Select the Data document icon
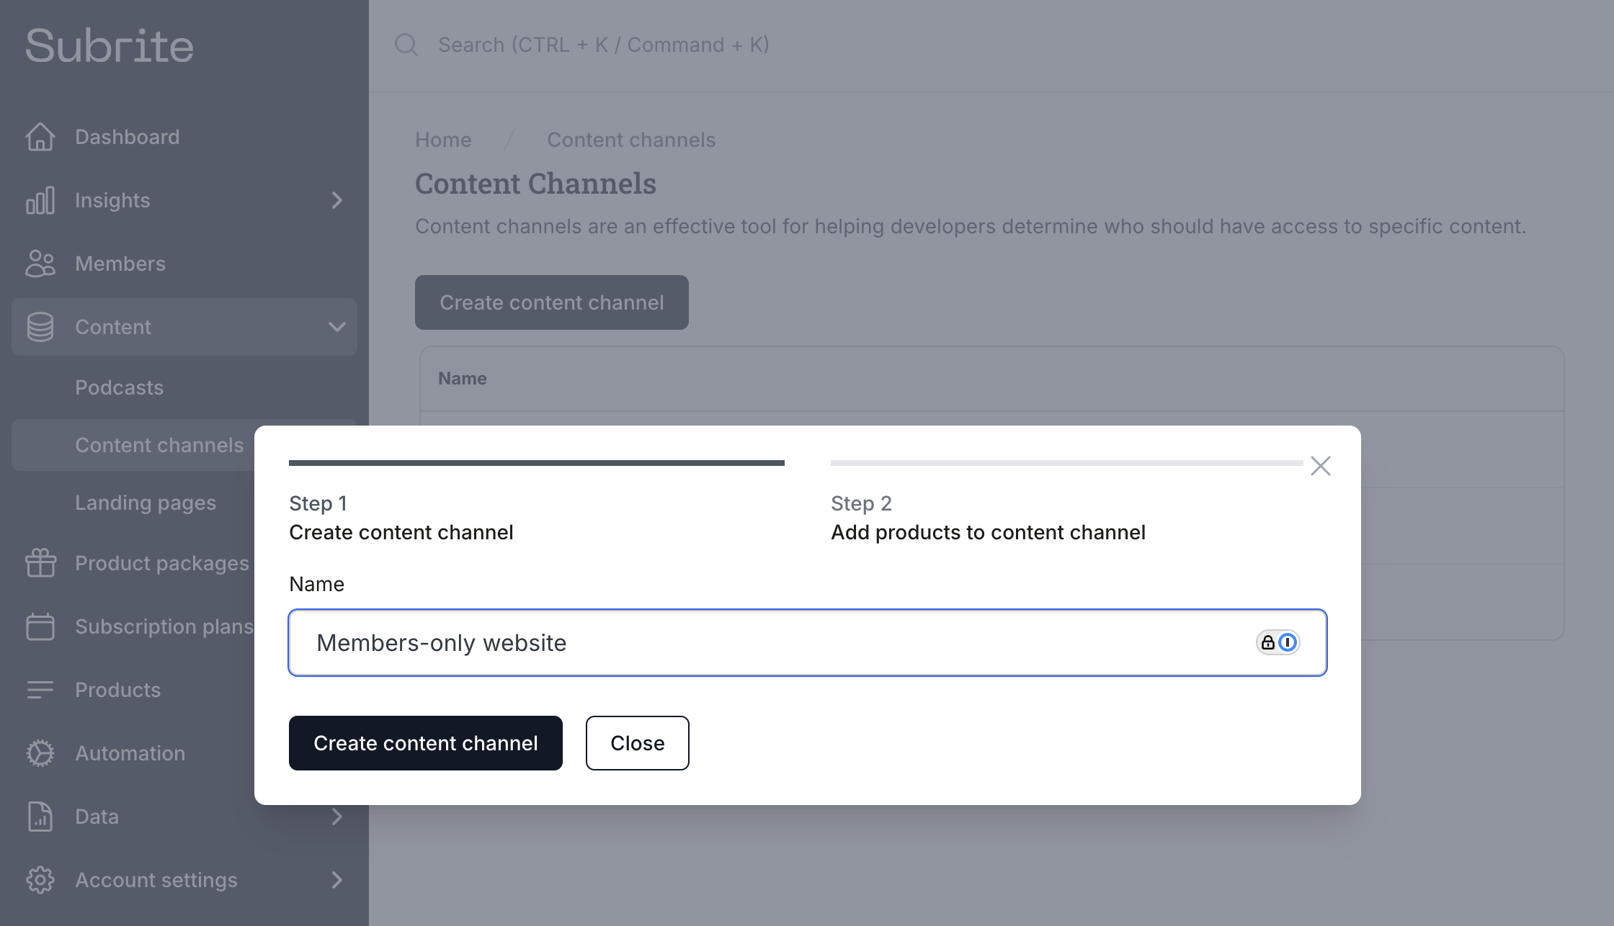 [x=40, y=816]
